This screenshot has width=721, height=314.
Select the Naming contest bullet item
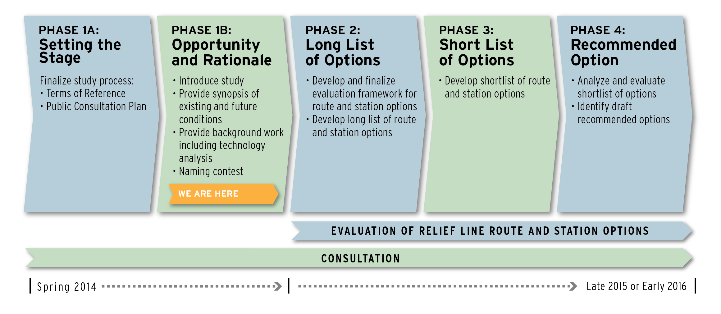point(211,171)
